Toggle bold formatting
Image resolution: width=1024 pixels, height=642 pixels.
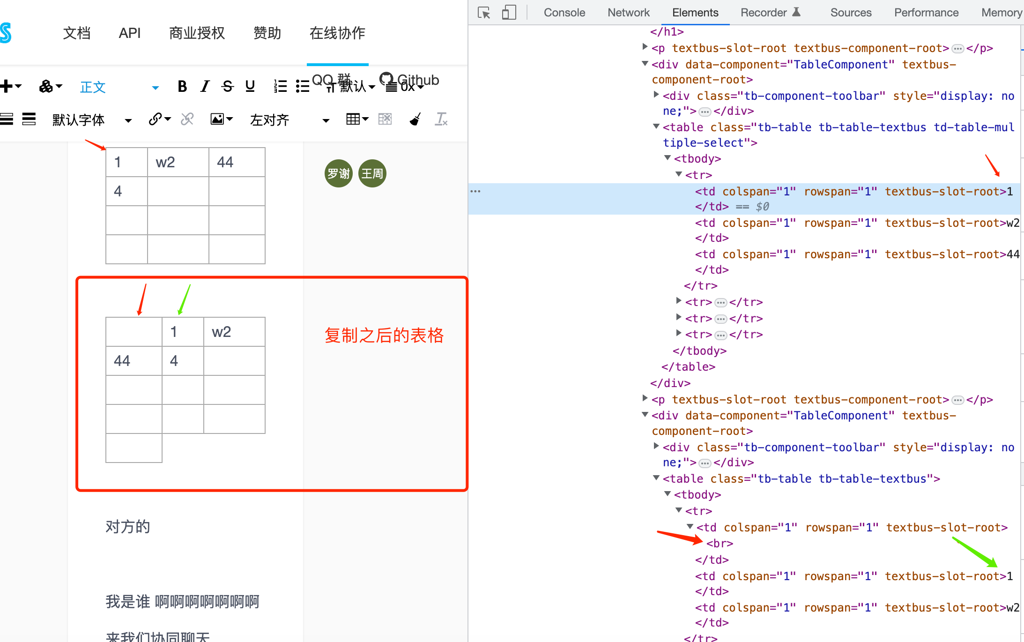point(182,86)
